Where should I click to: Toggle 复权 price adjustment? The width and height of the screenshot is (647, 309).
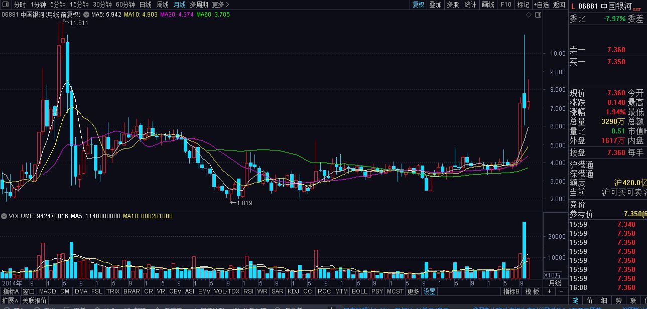[419, 5]
